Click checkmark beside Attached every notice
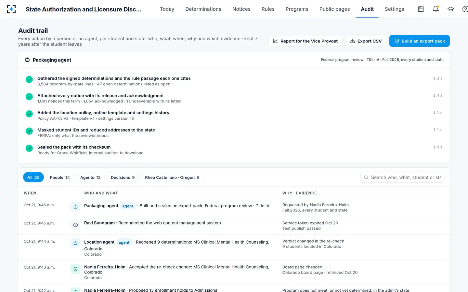 (29, 97)
